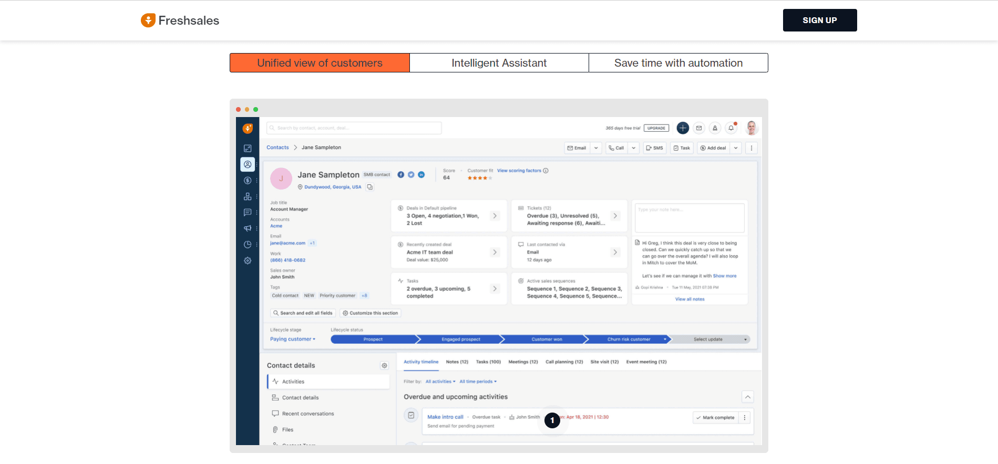
Task: Click the info icon beside View scoring factors
Action: tap(546, 171)
